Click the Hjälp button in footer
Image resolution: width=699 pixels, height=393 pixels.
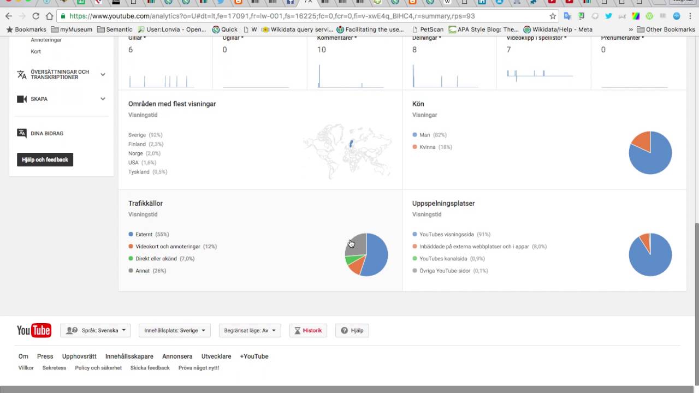(352, 330)
